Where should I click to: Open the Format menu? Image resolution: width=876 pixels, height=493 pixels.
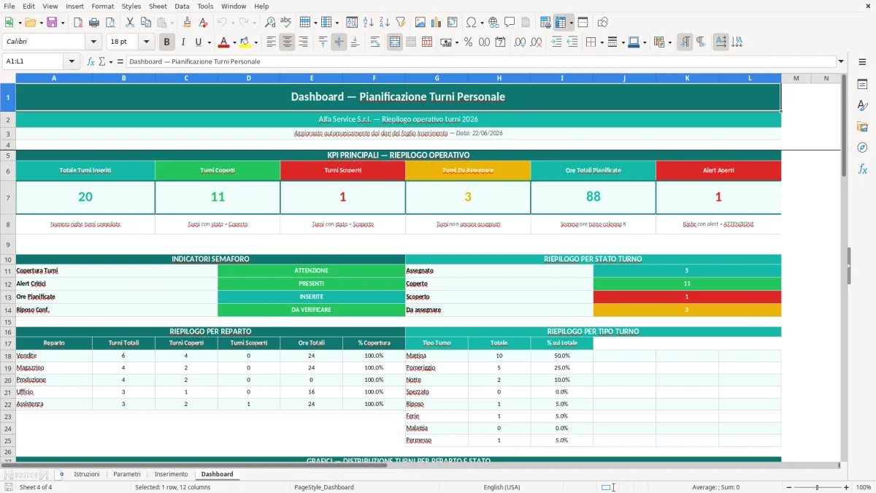[x=102, y=6]
